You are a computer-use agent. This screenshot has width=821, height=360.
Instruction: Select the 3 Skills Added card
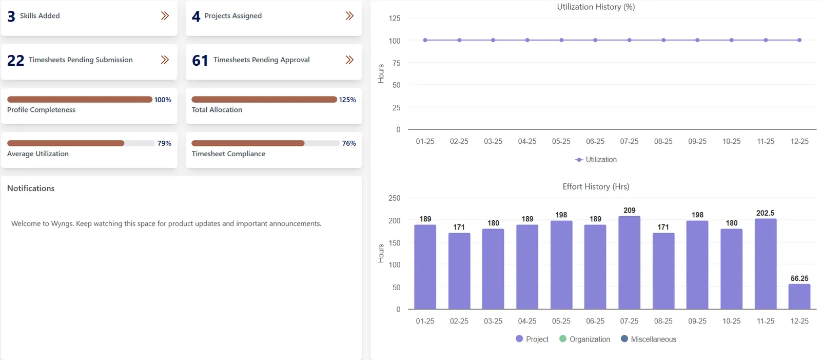(x=89, y=18)
